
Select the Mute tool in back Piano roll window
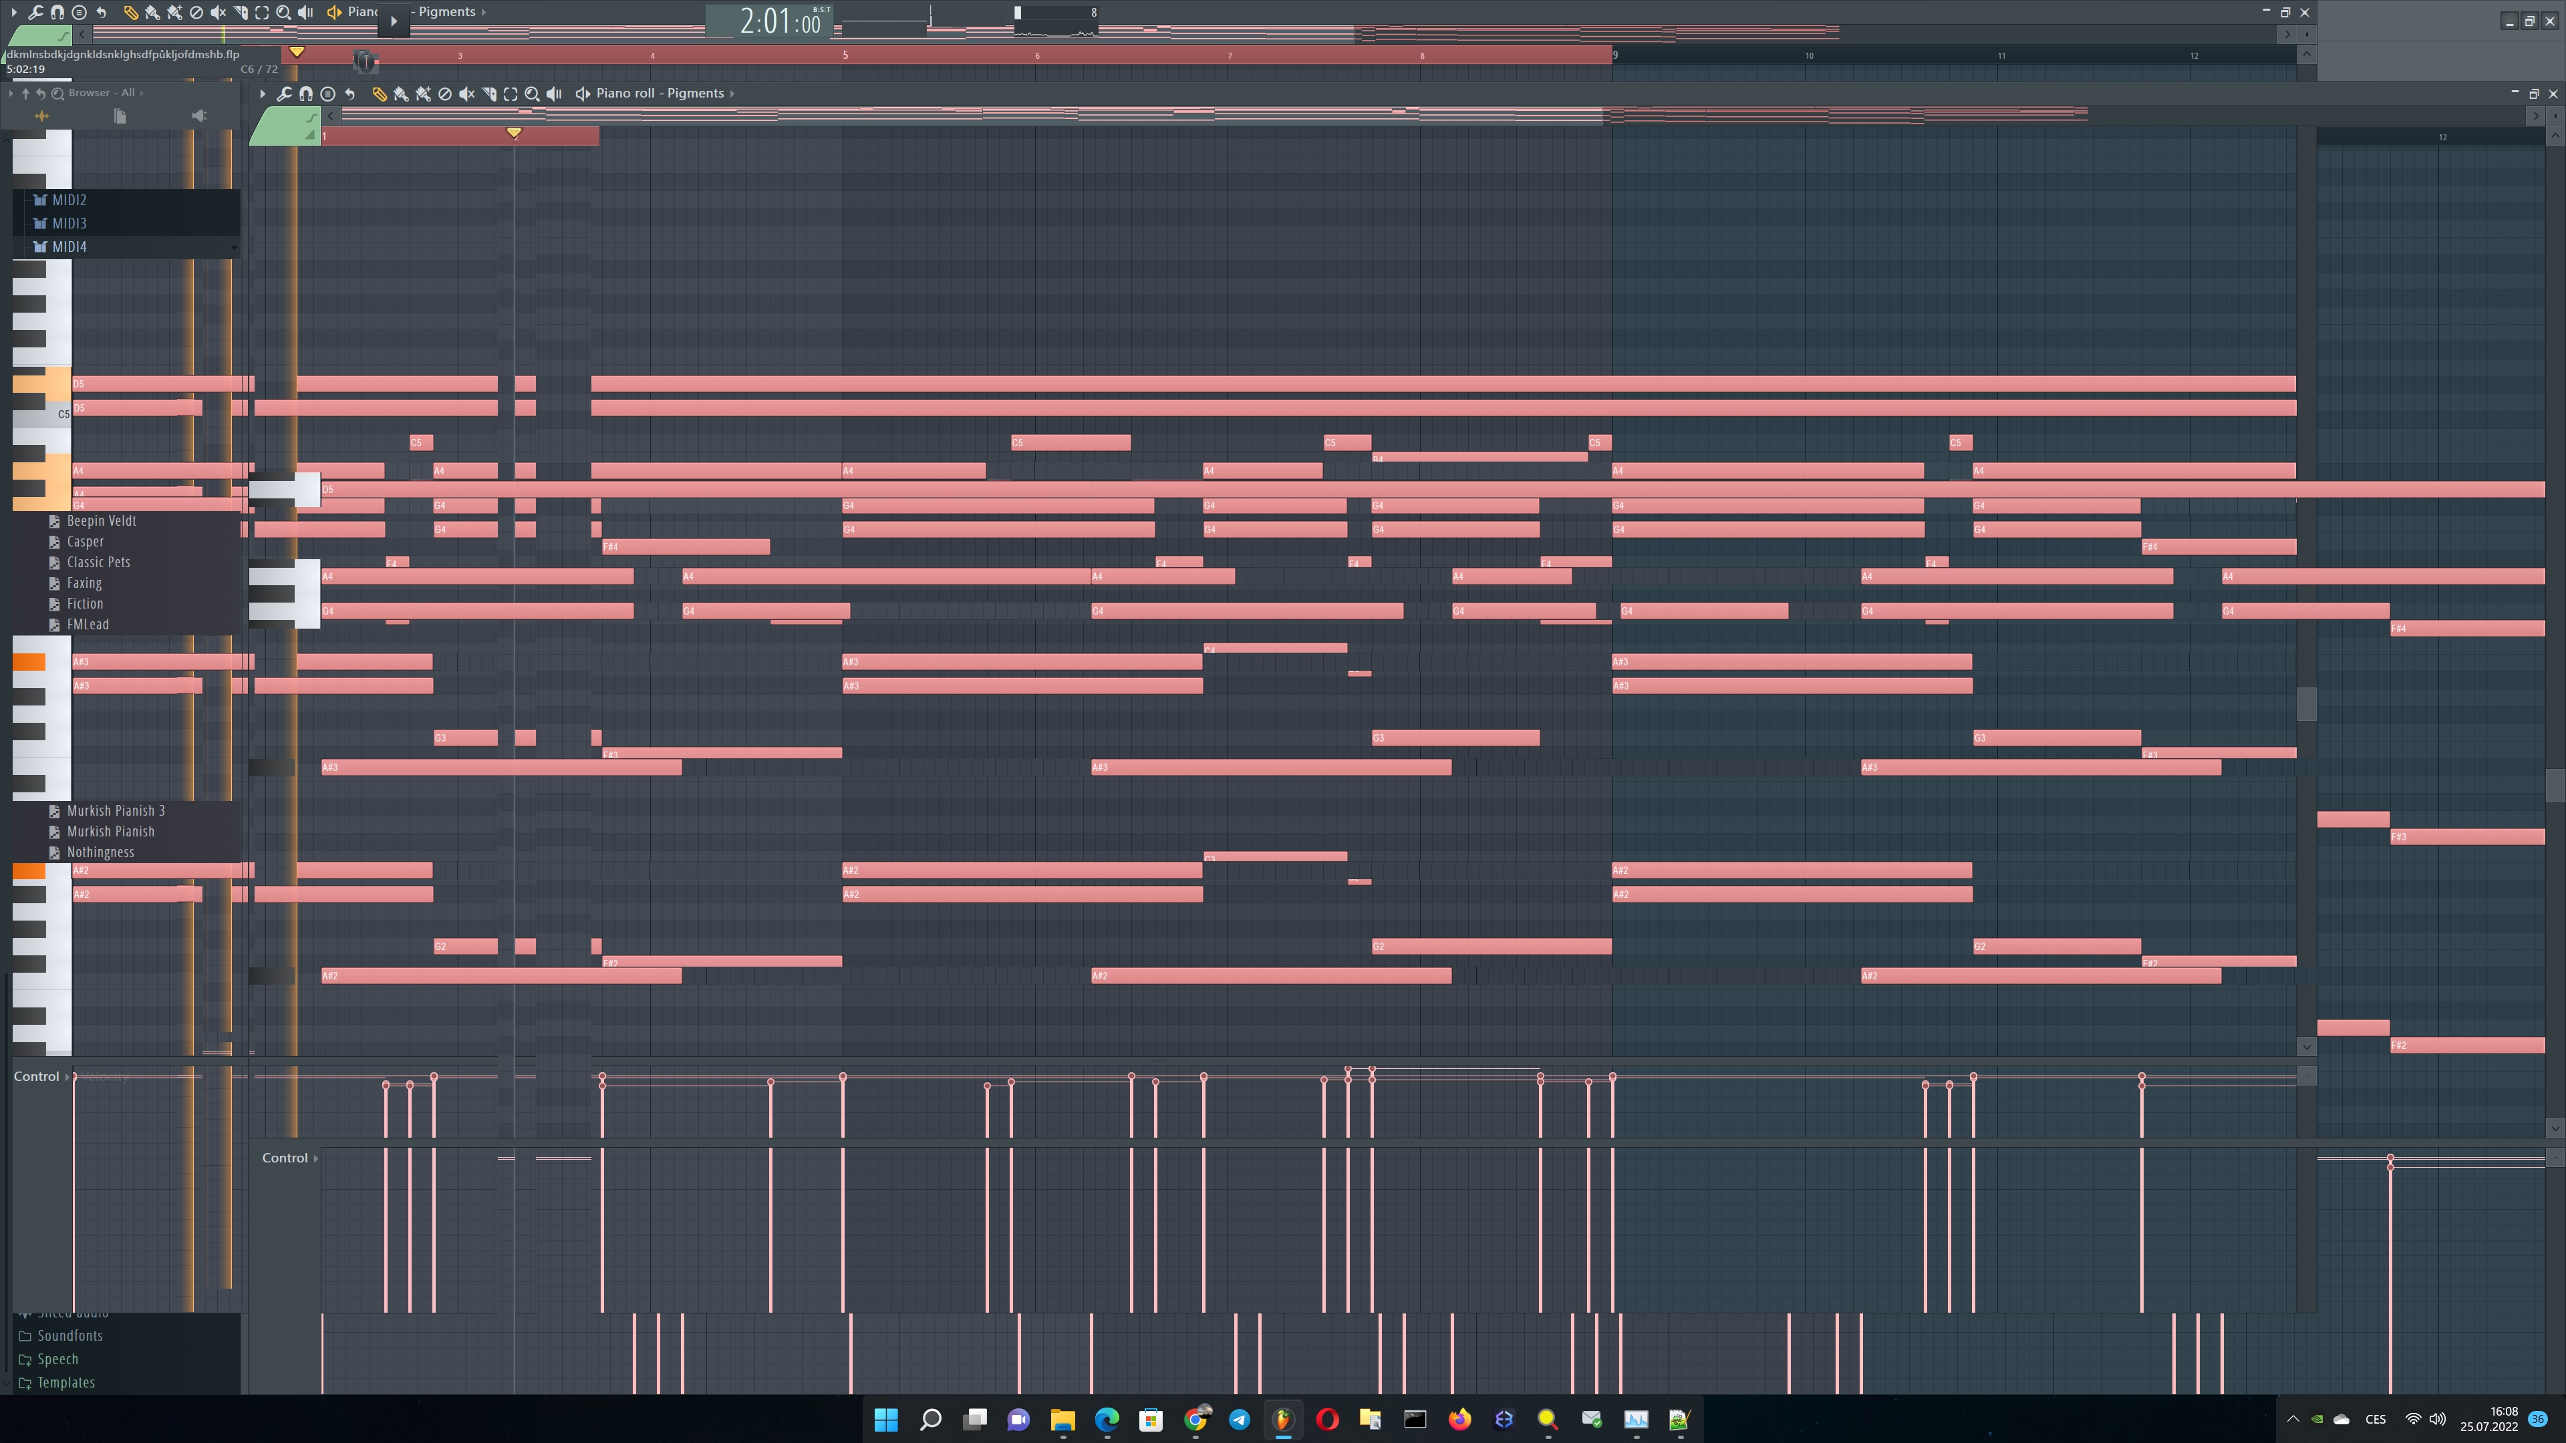218,12
